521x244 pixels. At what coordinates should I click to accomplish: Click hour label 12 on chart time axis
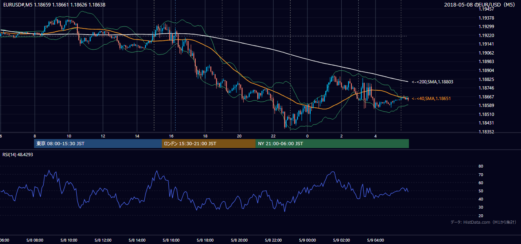pos(103,136)
